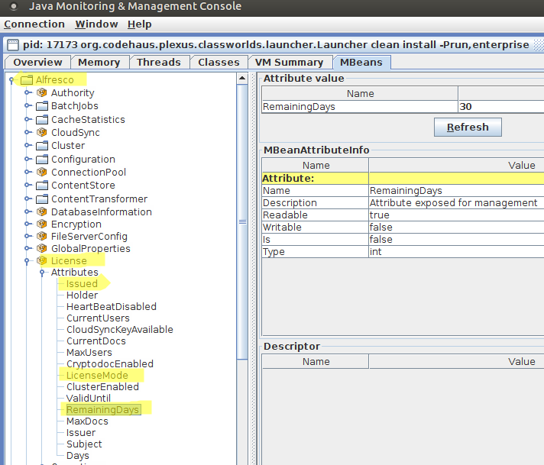Click the split pane divider handle
This screenshot has height=465, width=544.
(x=254, y=269)
